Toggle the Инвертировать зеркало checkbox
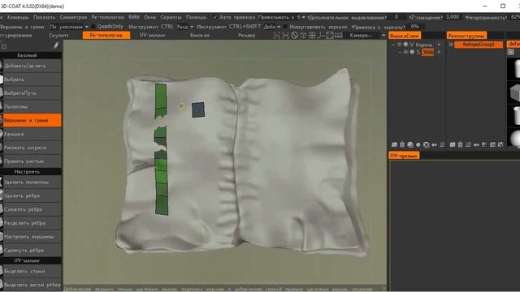 (285, 27)
